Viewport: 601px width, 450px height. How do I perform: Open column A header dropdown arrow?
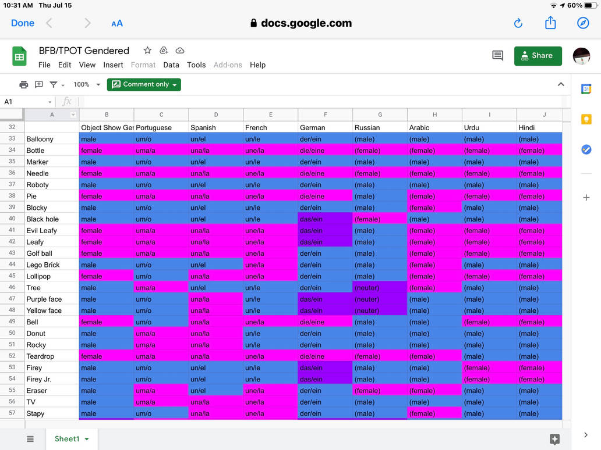tap(73, 115)
